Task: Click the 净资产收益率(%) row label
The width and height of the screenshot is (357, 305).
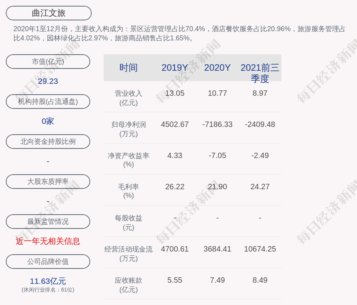Action: click(x=129, y=160)
